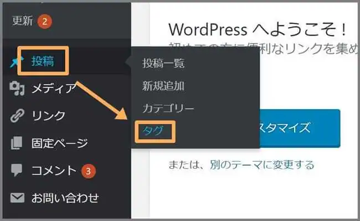Open the コメント comments menu
This screenshot has width=360, height=221.
click(54, 171)
